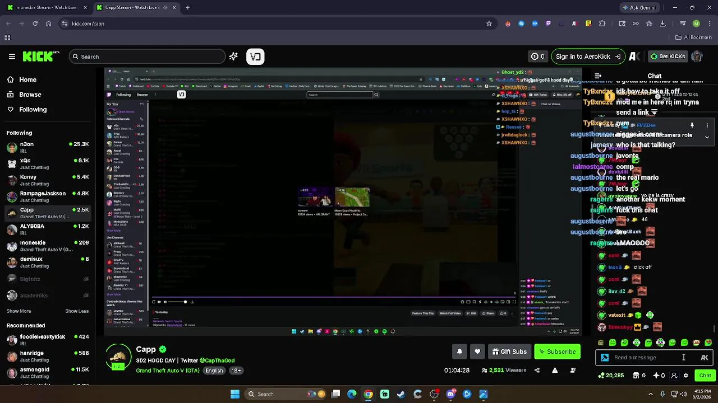Open ALYBOBA channel in sidebar

point(48,229)
